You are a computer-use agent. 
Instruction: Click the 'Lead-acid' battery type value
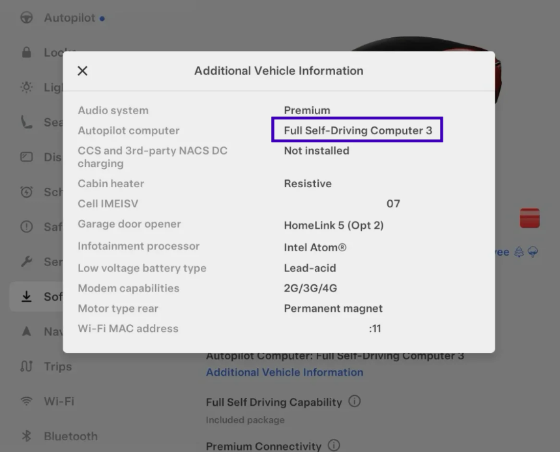[x=310, y=268]
